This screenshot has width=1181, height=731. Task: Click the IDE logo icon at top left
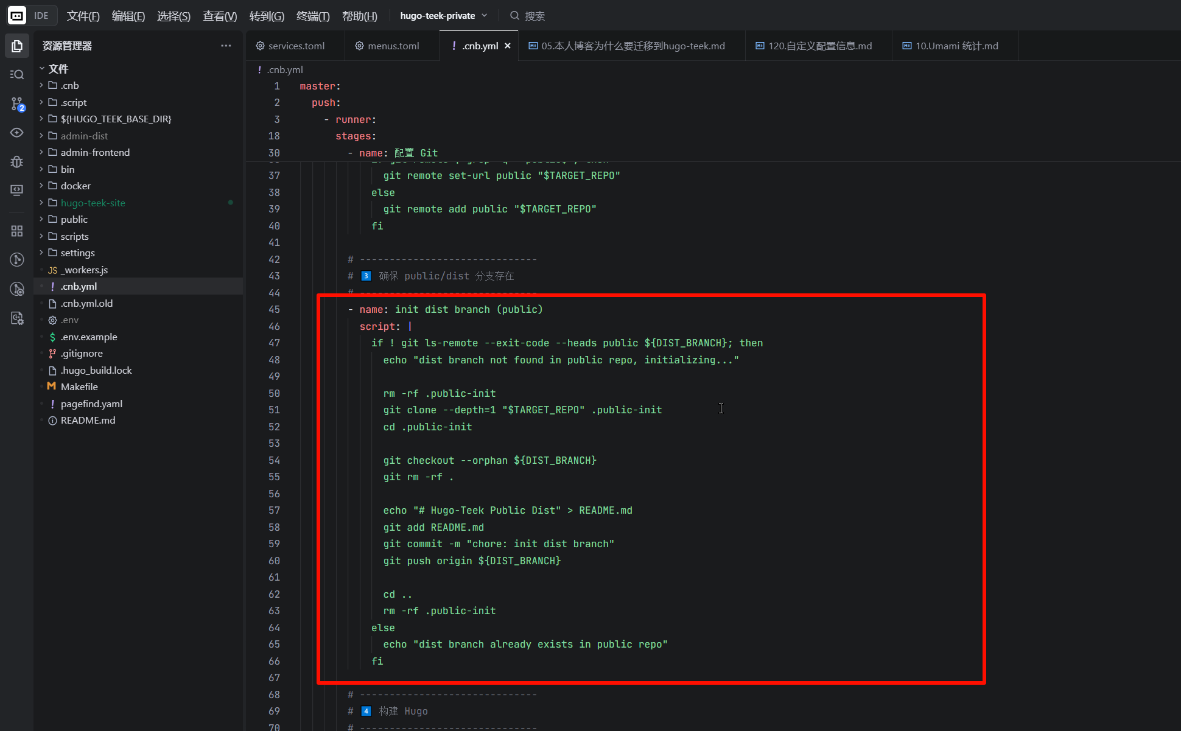(x=17, y=15)
